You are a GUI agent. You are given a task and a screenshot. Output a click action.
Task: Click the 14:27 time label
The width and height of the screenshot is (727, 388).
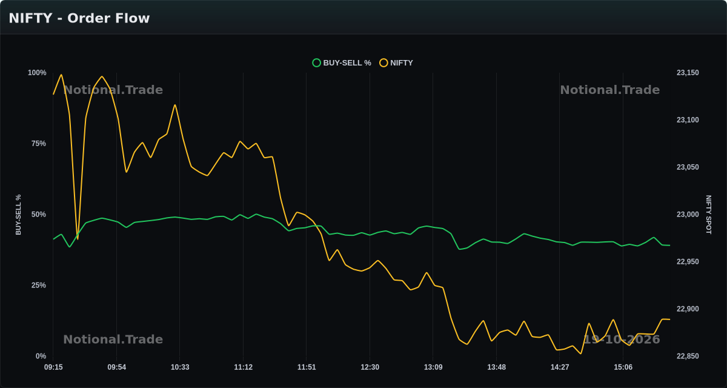coord(560,367)
